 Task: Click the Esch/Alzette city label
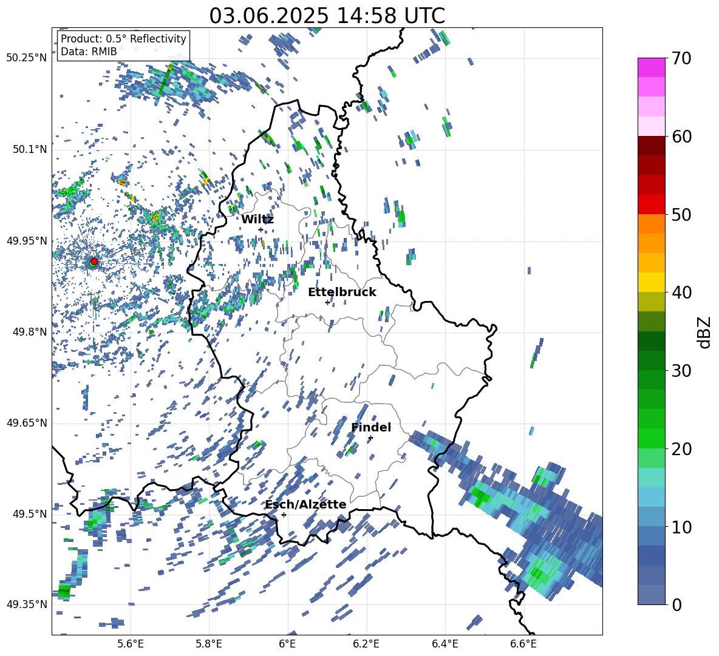tap(306, 504)
